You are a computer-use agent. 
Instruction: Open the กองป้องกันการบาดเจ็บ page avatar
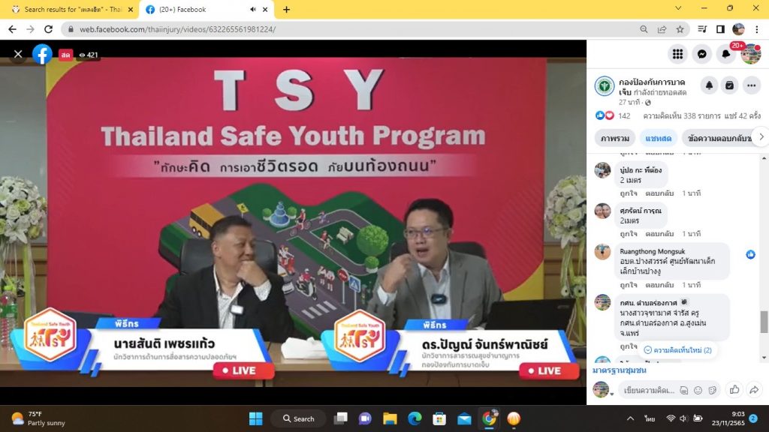(x=605, y=86)
